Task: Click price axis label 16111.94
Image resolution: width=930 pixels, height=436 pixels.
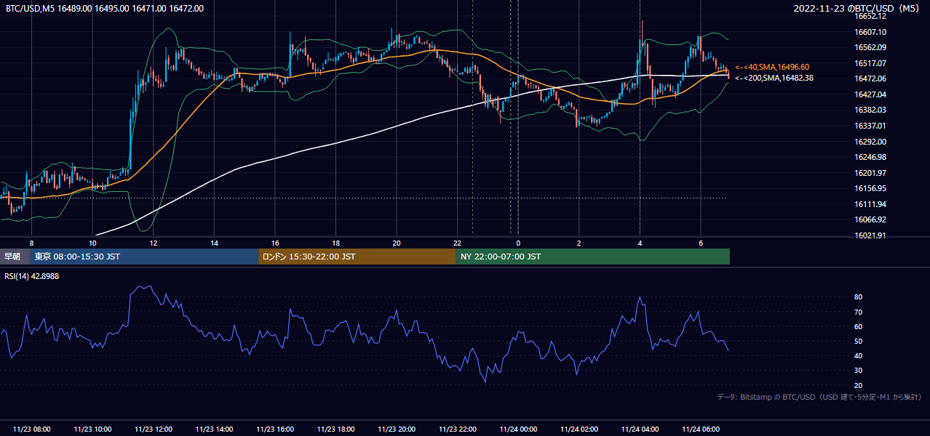Action: 870,204
